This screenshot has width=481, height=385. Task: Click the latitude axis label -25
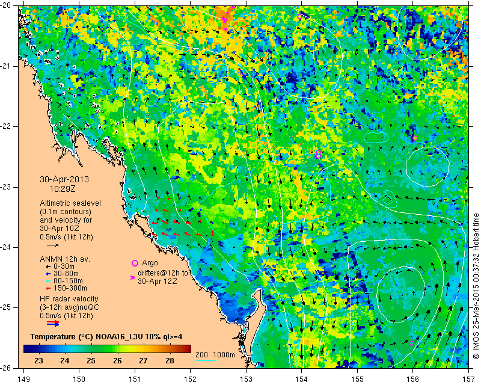pos(7,307)
